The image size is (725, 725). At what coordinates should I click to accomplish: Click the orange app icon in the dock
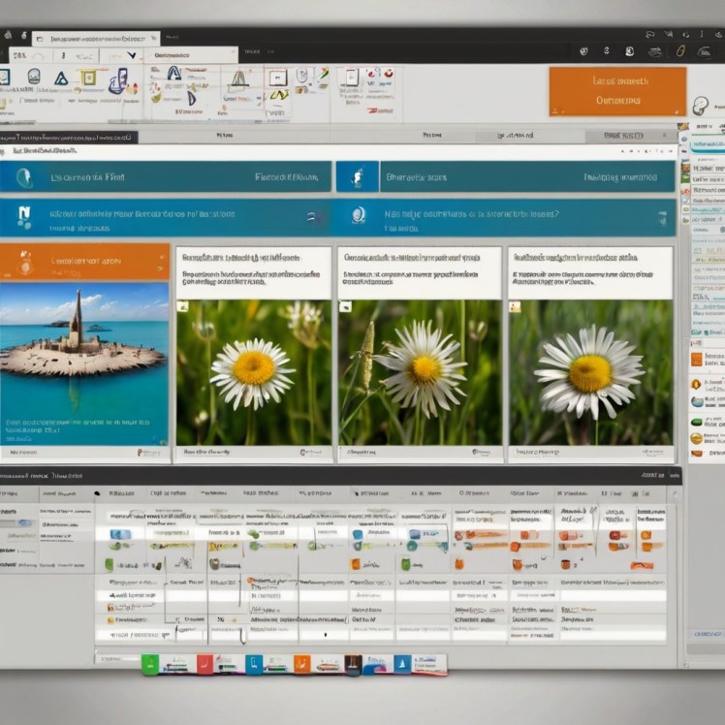[x=301, y=664]
